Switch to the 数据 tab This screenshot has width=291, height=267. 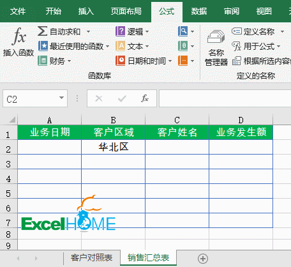point(199,11)
